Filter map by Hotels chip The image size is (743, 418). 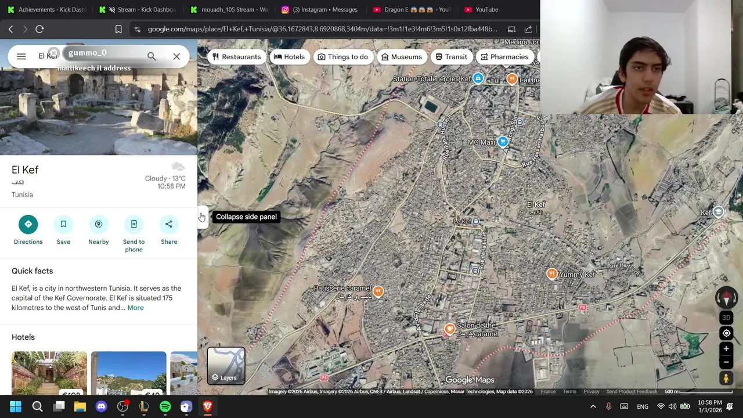[x=289, y=57]
